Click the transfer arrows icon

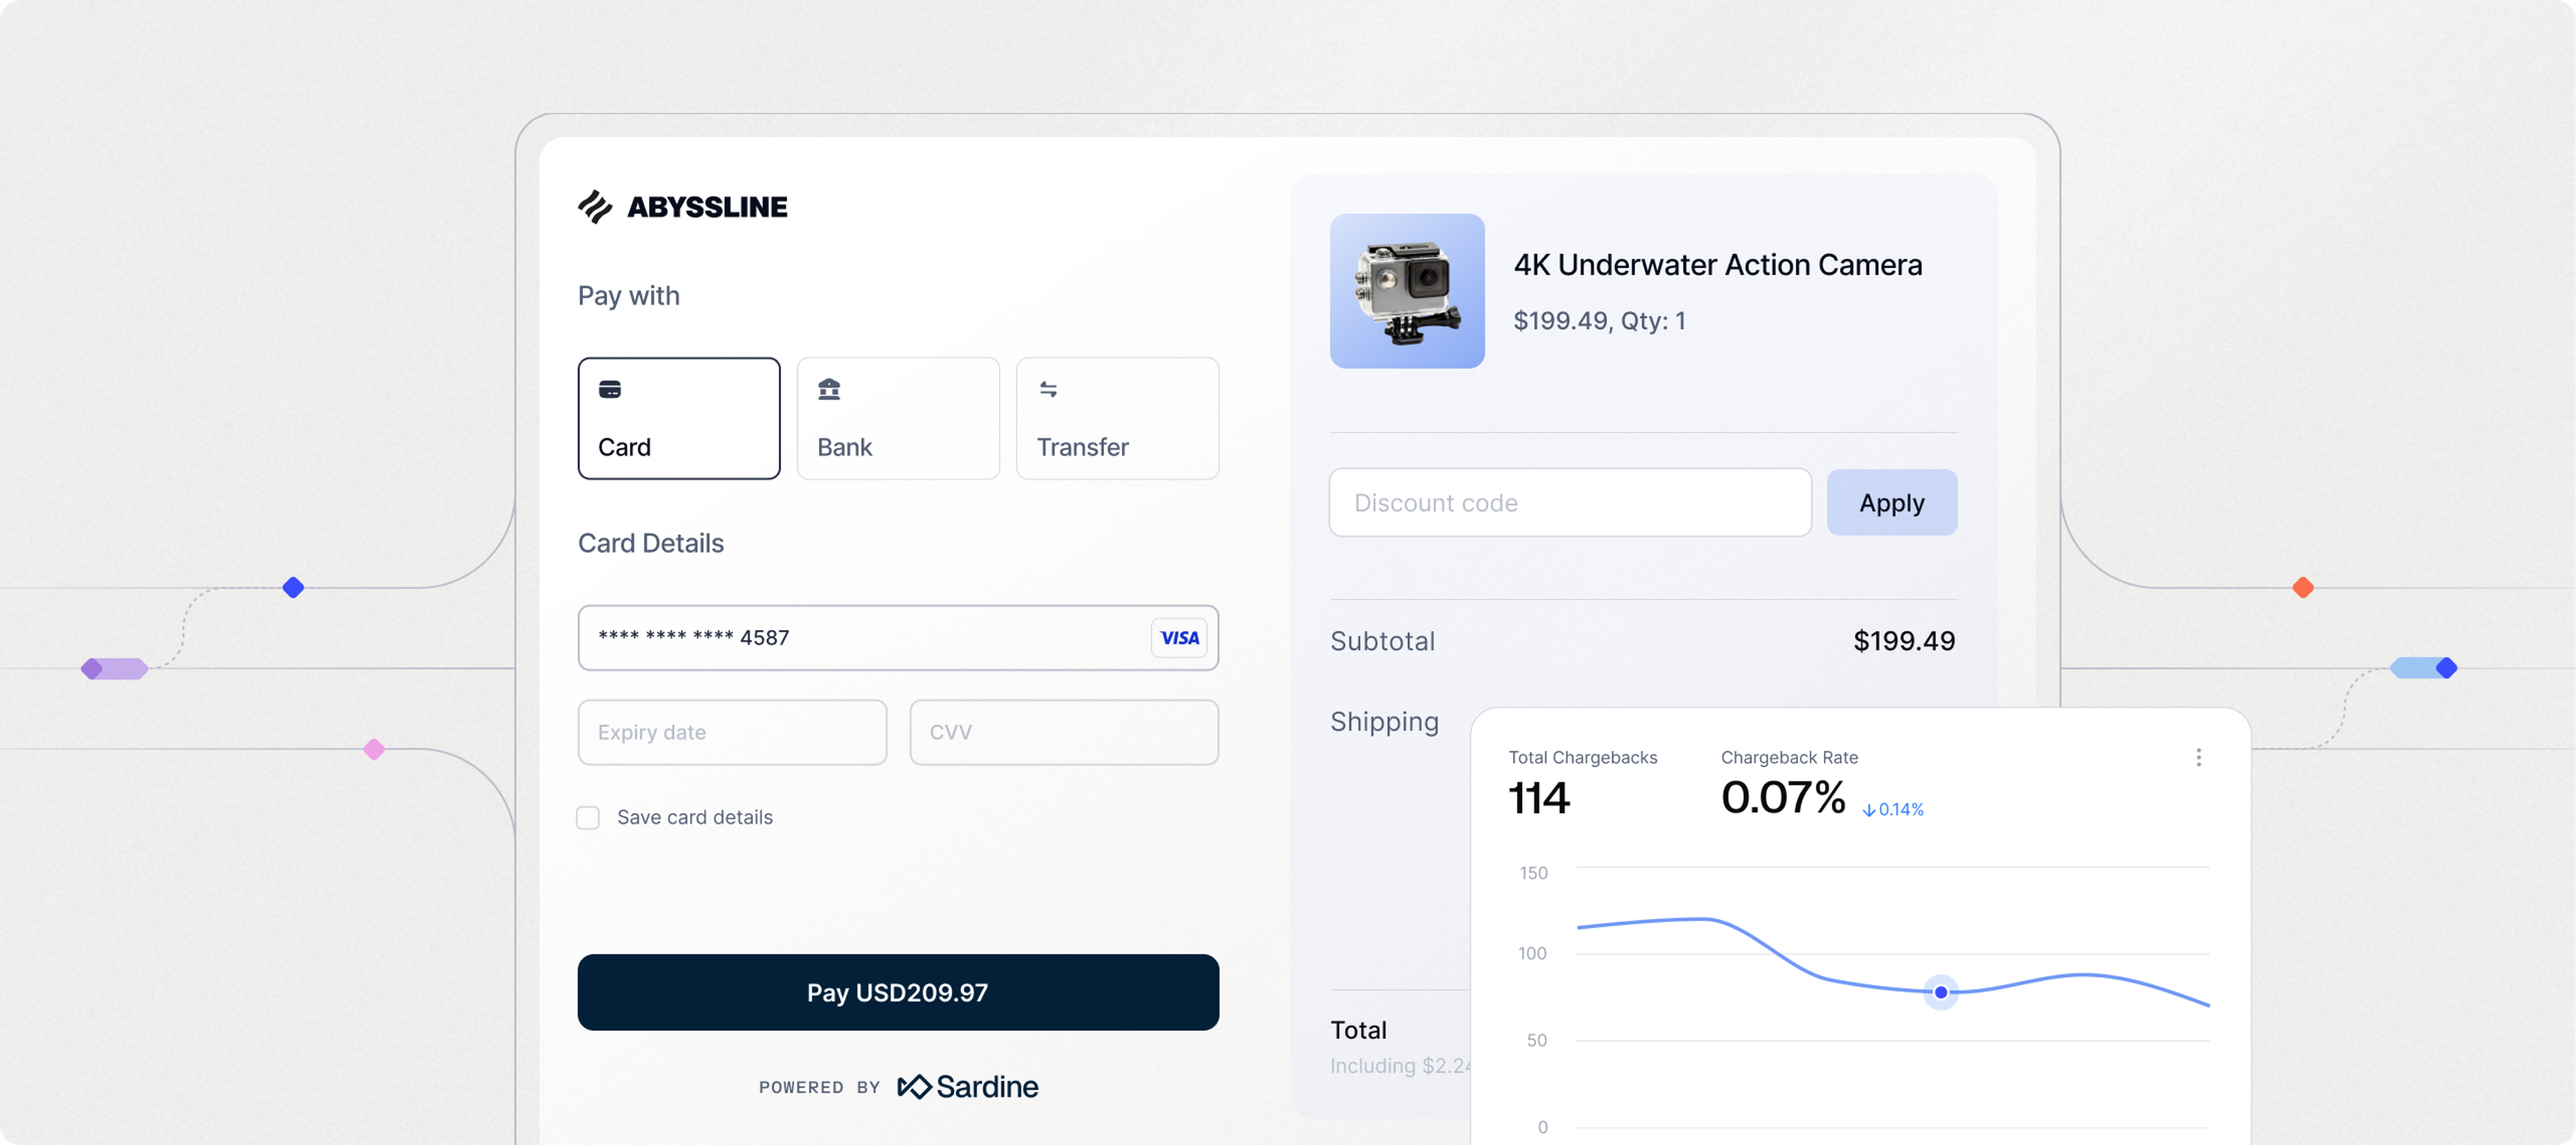(1048, 389)
